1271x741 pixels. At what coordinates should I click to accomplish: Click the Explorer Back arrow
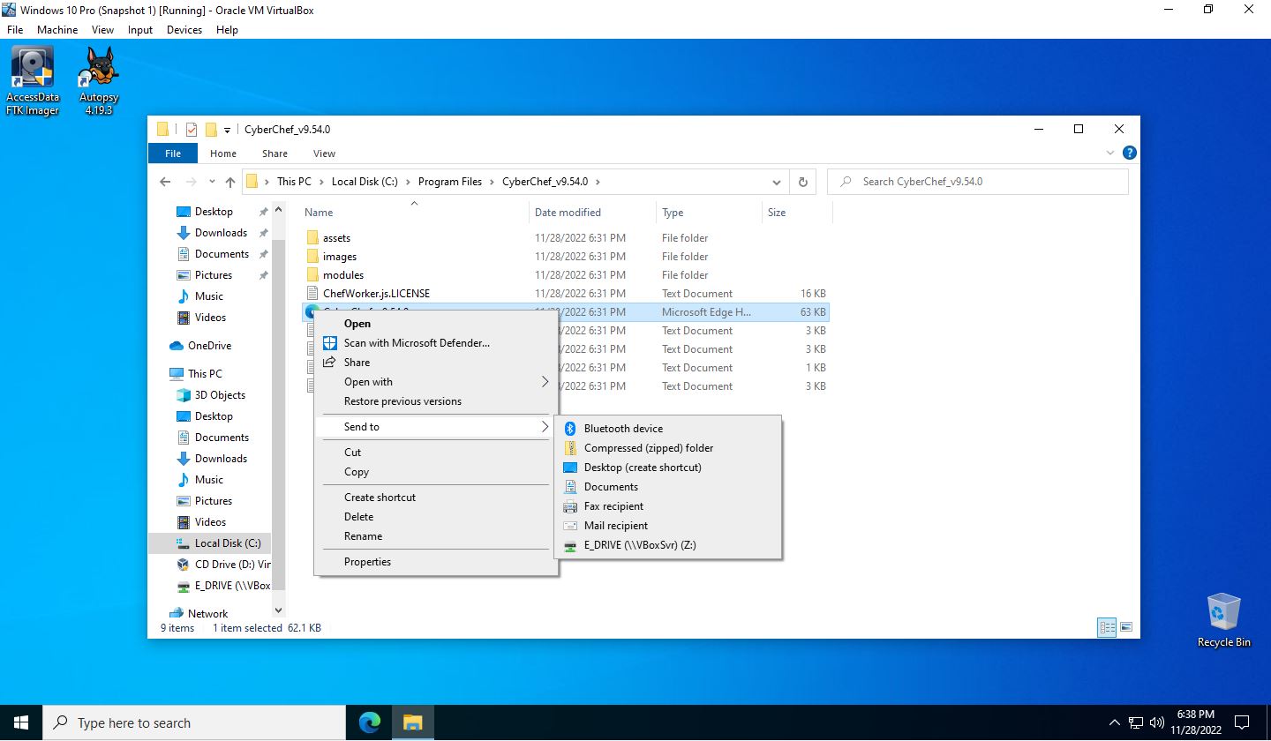click(x=165, y=182)
